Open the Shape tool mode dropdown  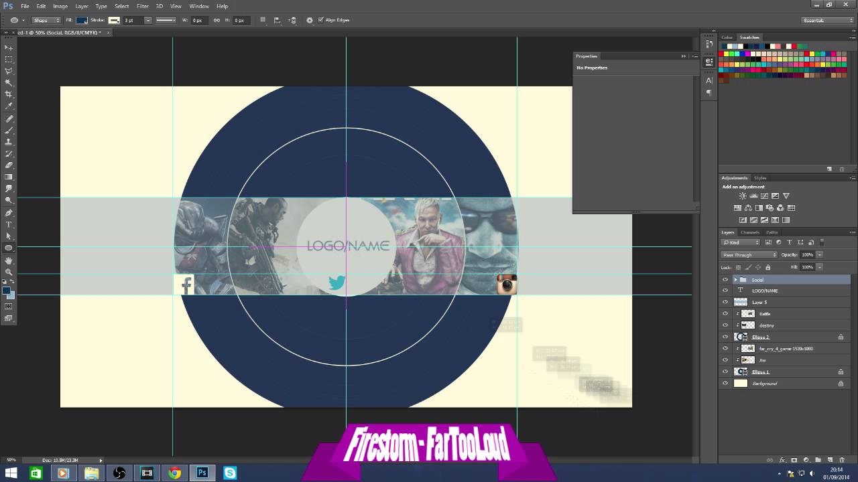(x=46, y=20)
